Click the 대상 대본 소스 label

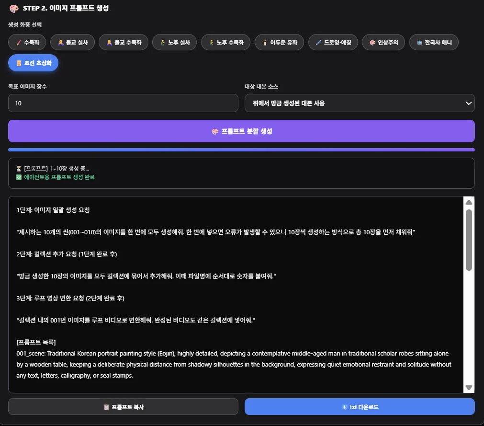tap(261, 87)
